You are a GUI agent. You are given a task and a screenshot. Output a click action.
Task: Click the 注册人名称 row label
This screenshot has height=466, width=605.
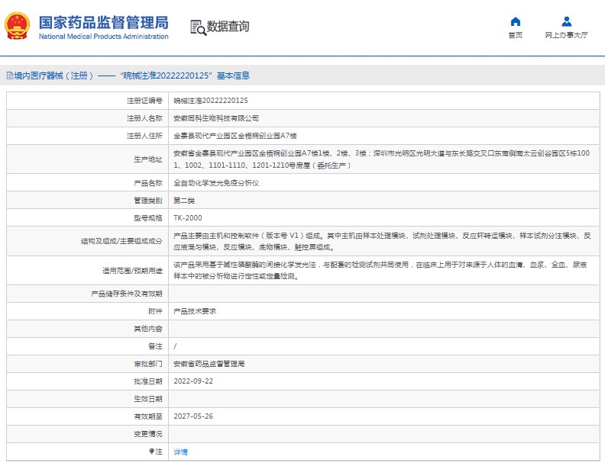tap(144, 118)
